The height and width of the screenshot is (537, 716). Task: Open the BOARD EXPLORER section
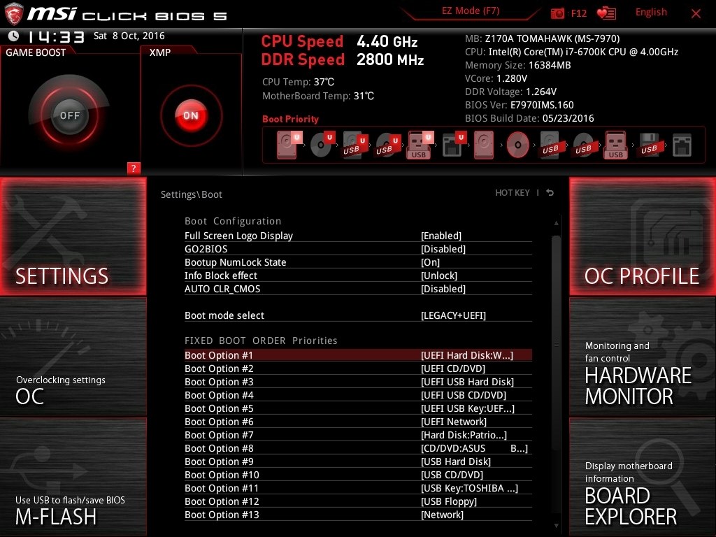pyautogui.click(x=642, y=477)
